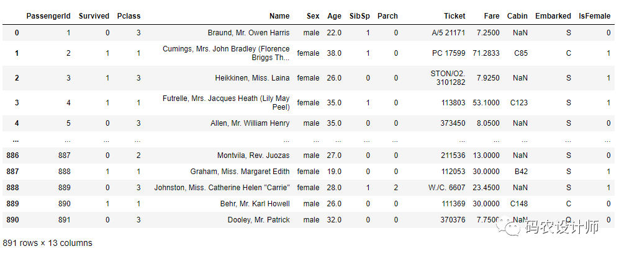Click the 891 rows × 13 columns text
The image size is (619, 254).
click(x=47, y=243)
